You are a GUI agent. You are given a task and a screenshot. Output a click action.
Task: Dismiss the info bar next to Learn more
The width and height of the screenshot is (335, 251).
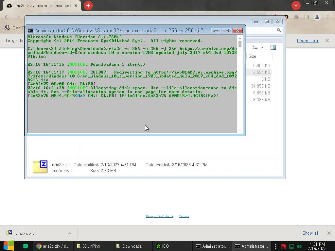(x=327, y=41)
